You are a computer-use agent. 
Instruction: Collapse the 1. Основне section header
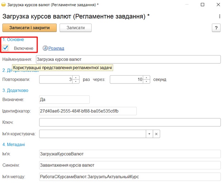13,39
